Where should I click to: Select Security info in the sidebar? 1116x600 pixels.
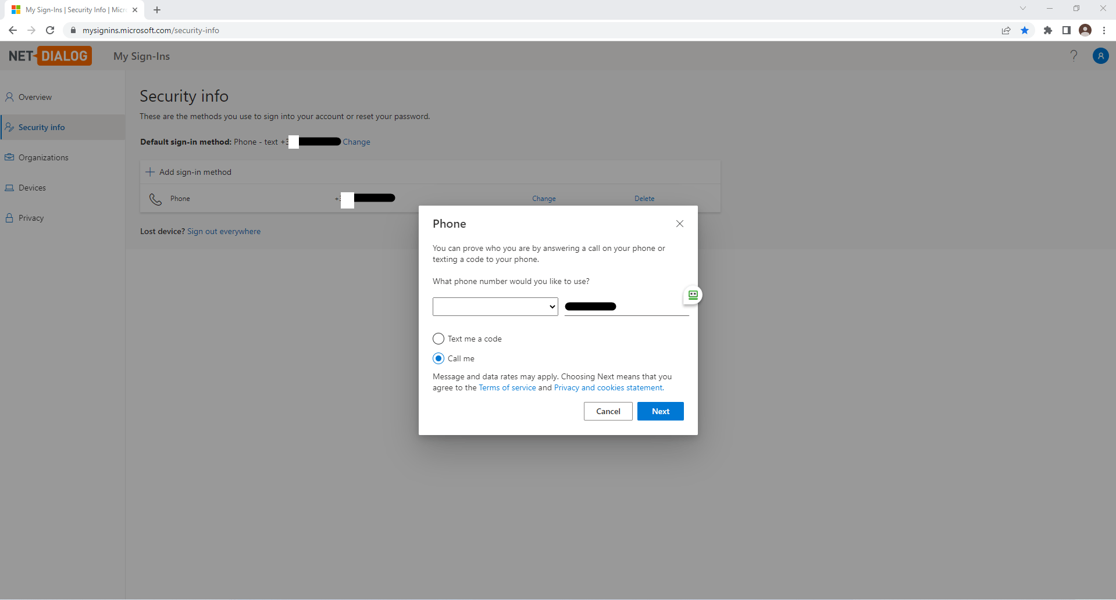[63, 127]
